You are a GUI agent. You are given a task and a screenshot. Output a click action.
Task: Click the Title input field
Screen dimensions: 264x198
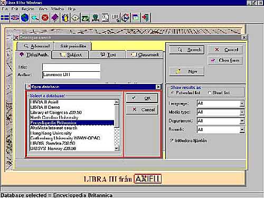click(x=71, y=67)
